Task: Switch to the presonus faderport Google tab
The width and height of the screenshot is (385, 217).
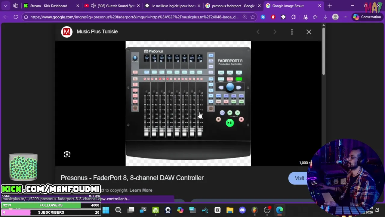Action: point(233,6)
